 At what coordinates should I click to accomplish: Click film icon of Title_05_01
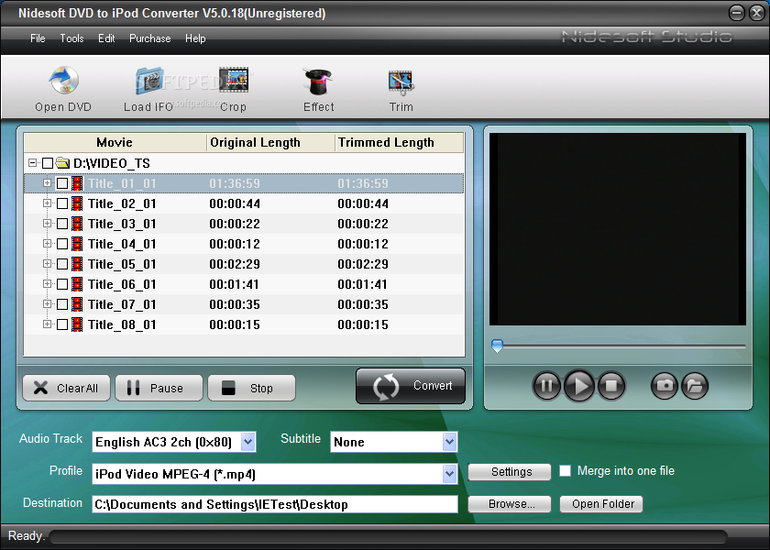coord(77,264)
